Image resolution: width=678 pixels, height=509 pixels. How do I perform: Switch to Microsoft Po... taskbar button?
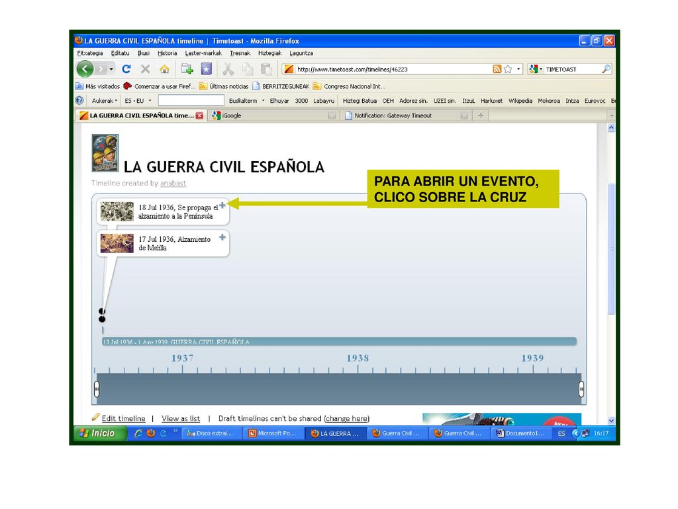(x=273, y=433)
